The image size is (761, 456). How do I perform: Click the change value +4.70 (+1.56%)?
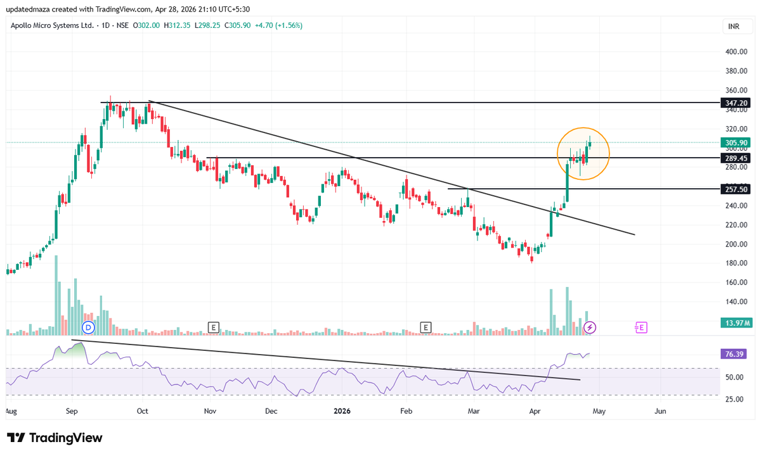278,25
